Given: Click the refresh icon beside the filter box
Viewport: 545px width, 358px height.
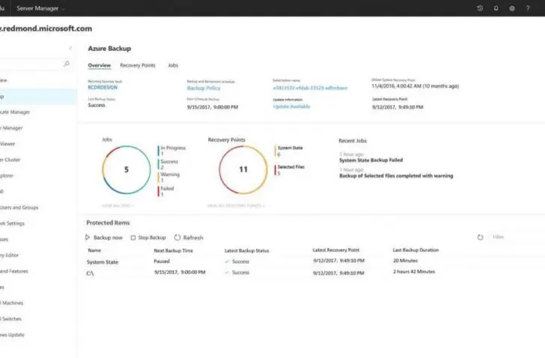Looking at the screenshot, I should point(480,237).
